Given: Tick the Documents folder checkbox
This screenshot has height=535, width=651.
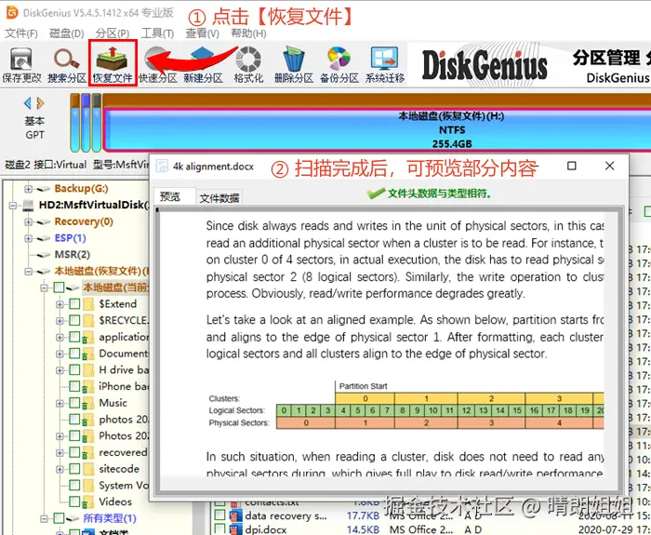Looking at the screenshot, I should click(x=74, y=354).
